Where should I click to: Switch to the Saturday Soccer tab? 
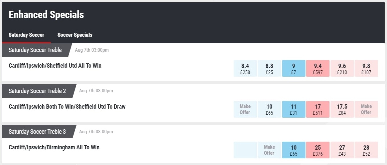[x=26, y=35]
